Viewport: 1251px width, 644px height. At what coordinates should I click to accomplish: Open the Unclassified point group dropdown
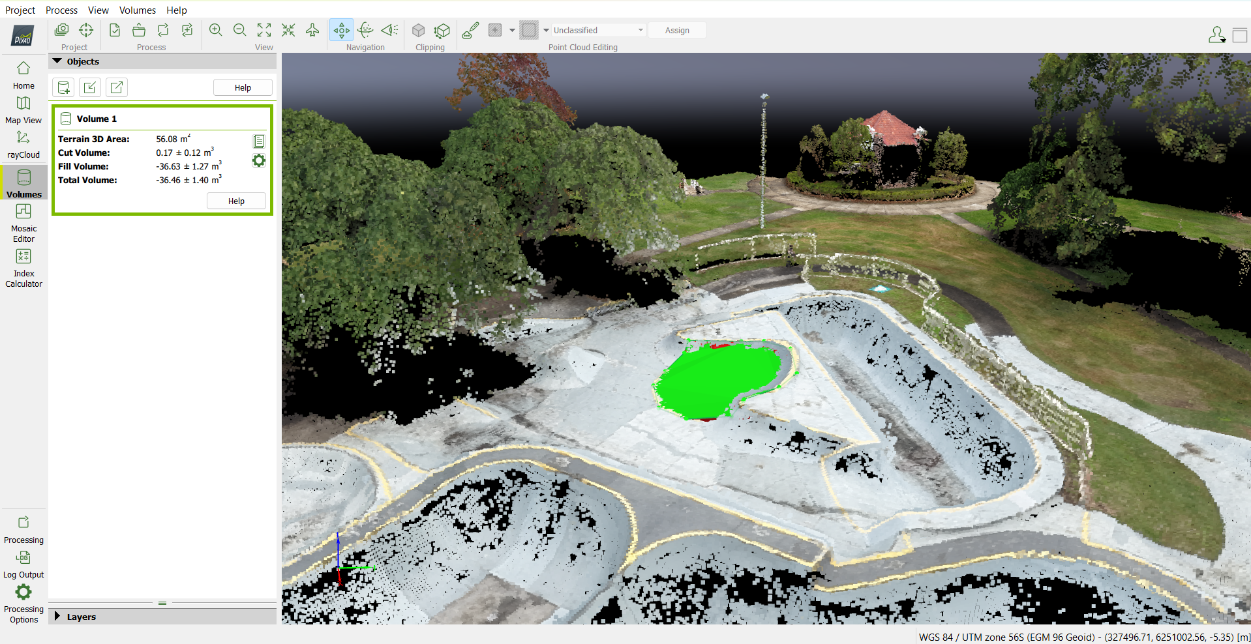pos(598,31)
